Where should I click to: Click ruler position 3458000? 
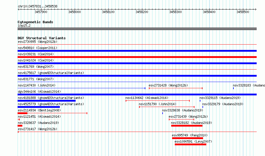click(74, 12)
